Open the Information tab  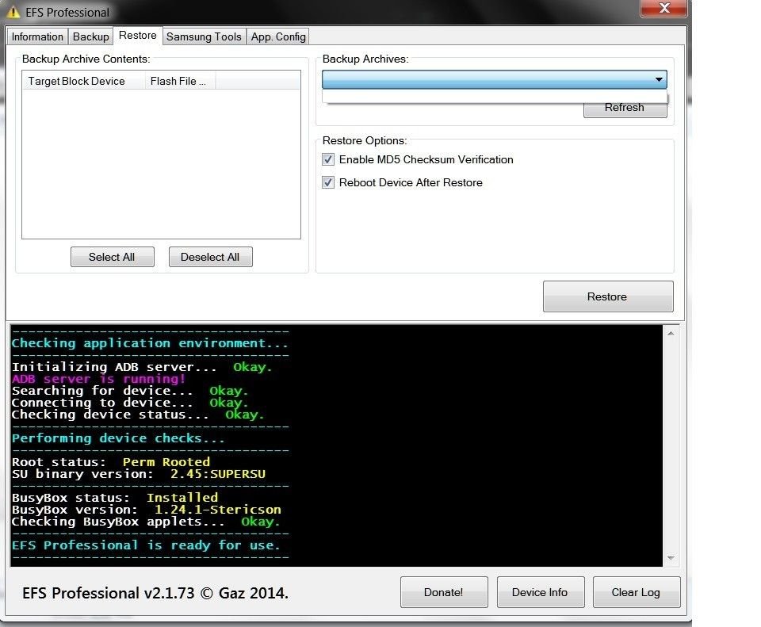click(x=37, y=37)
